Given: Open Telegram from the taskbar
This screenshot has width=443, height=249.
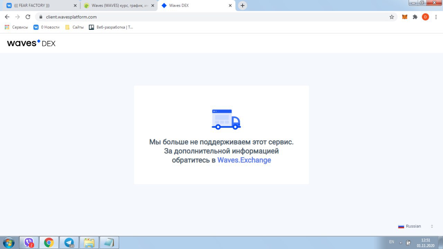Looking at the screenshot, I should [69, 242].
